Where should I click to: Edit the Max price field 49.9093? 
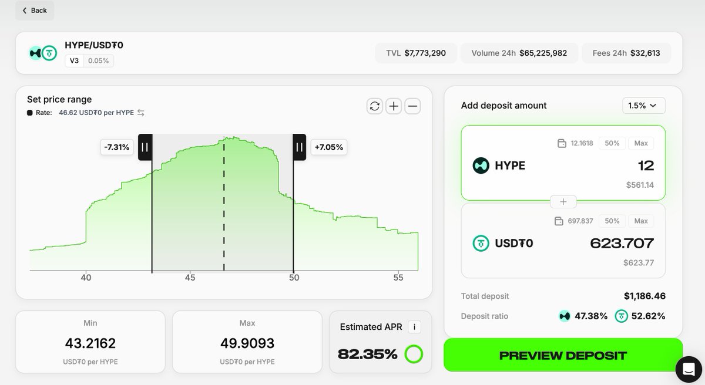[247, 343]
